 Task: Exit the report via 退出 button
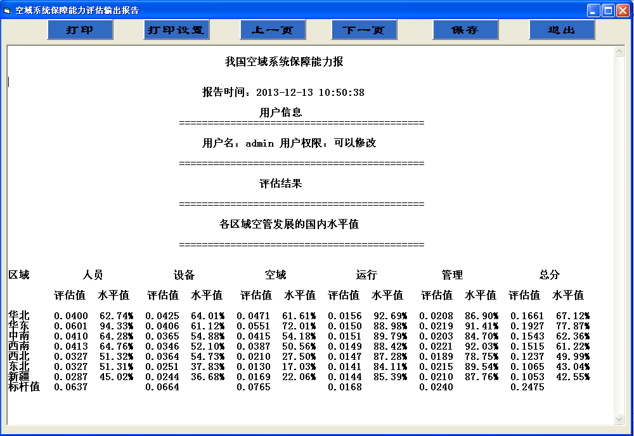click(562, 30)
